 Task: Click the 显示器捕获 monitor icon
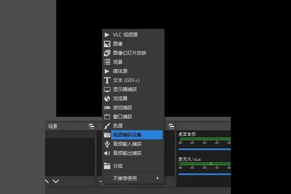pos(107,89)
